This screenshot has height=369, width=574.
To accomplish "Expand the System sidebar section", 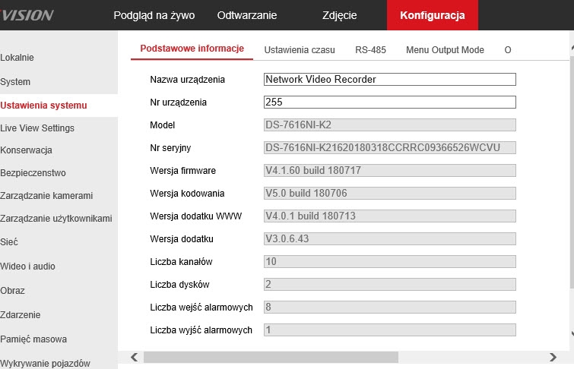I will coord(16,82).
